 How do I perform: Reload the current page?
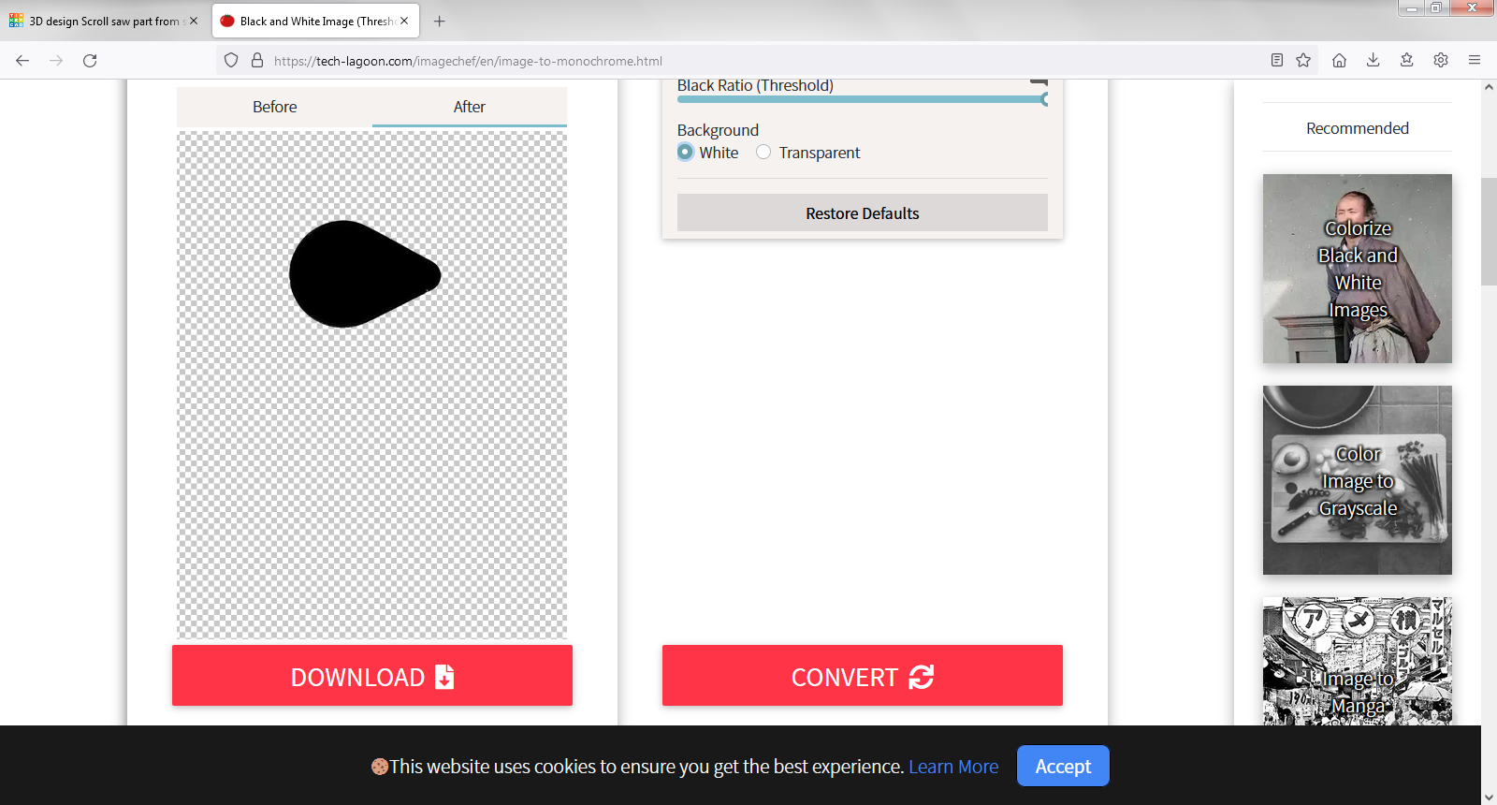pyautogui.click(x=90, y=61)
